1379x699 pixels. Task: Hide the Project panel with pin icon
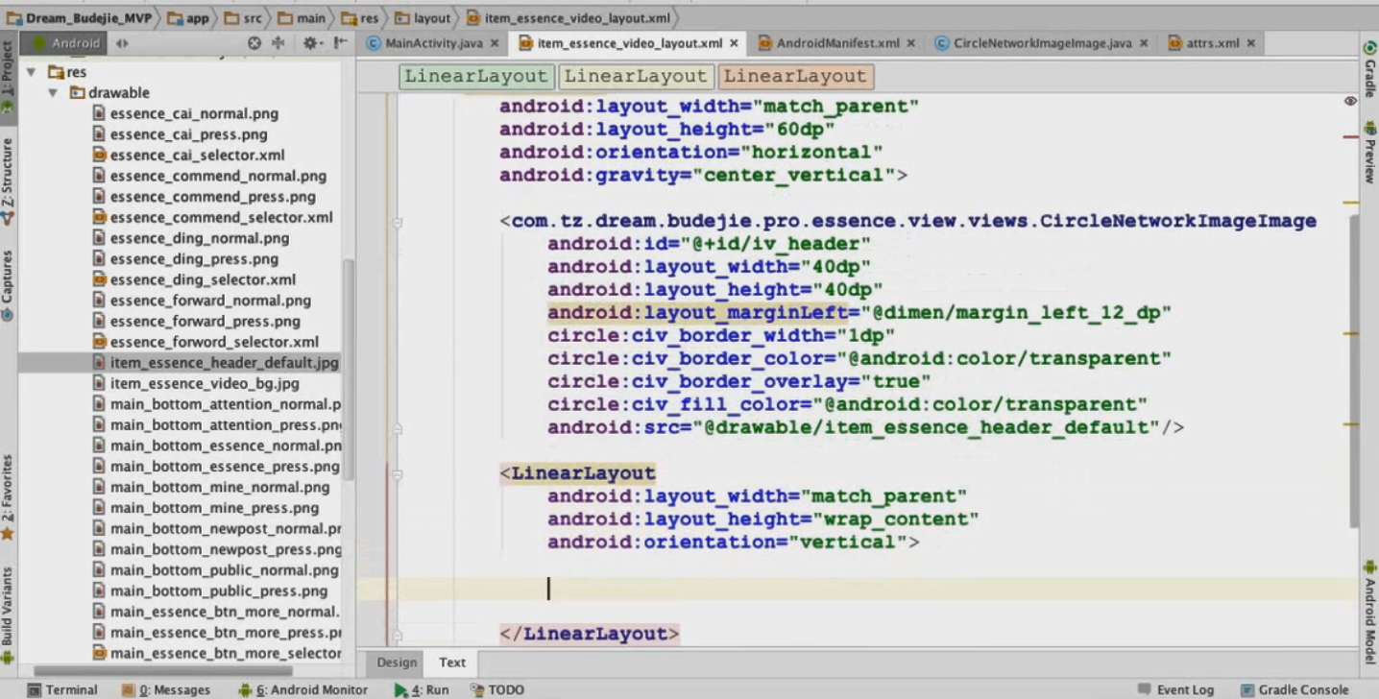pos(340,43)
